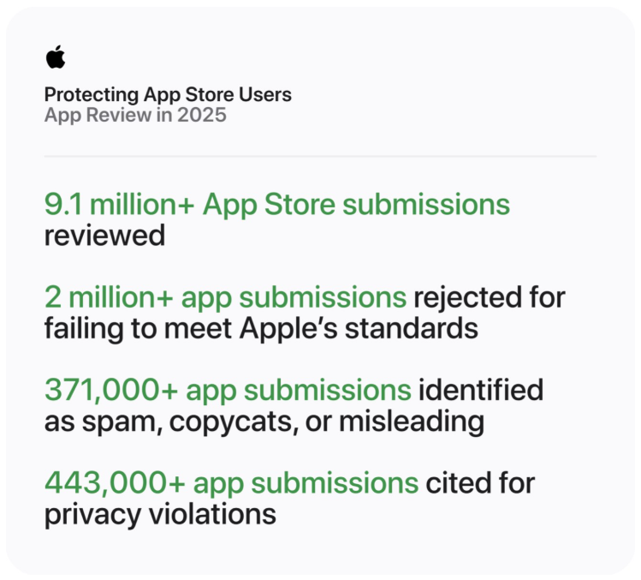Screen dimensions: 641x580
Task: Click the '371,000+' green figure
Action: (111, 391)
